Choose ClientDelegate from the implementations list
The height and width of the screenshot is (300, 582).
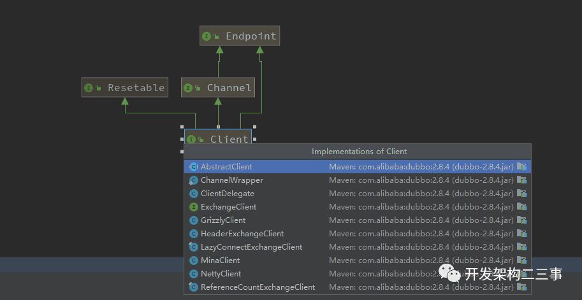point(227,194)
